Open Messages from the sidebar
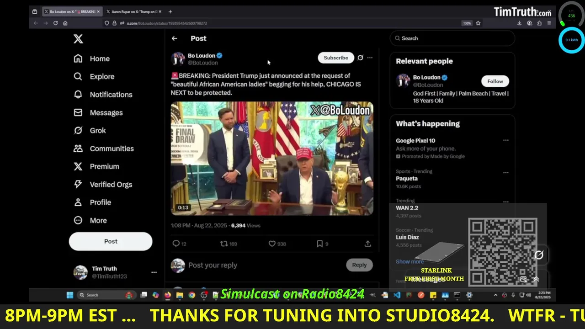This screenshot has width=585, height=329. 98,112
